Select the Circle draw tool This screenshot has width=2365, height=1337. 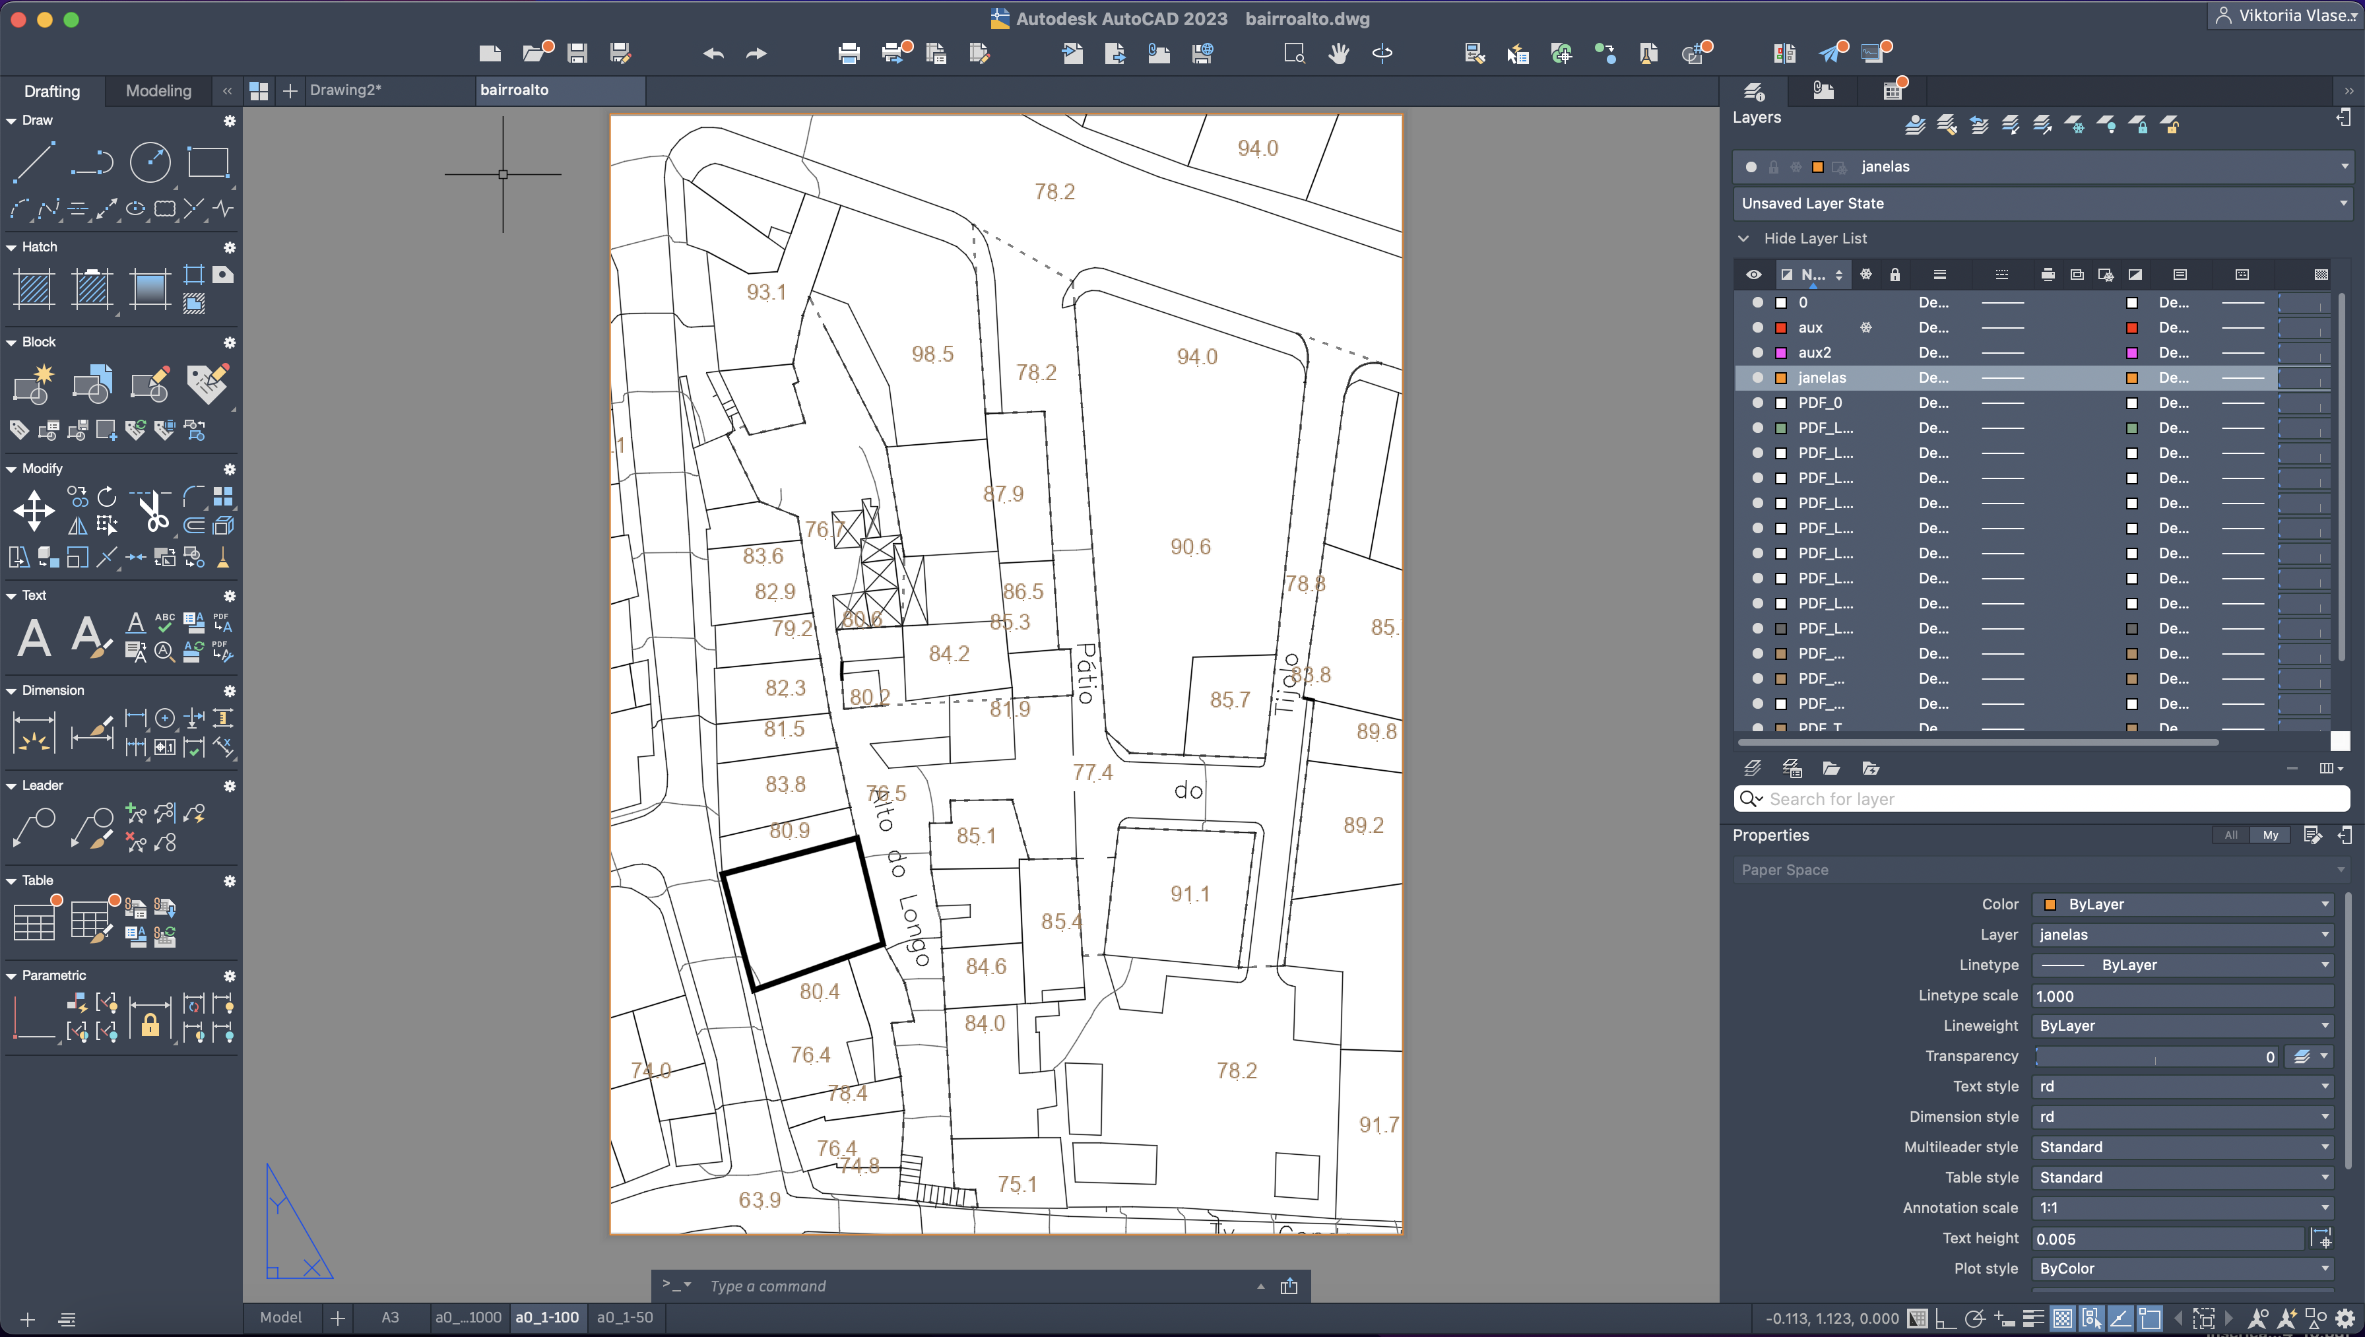tap(150, 162)
